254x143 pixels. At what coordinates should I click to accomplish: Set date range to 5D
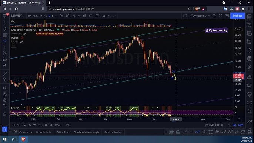click(19, 125)
